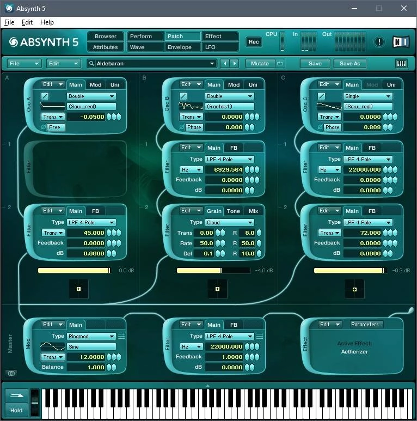417x421 pixels.
Task: Open channel B Cloud type dropdown
Action: tap(229, 222)
